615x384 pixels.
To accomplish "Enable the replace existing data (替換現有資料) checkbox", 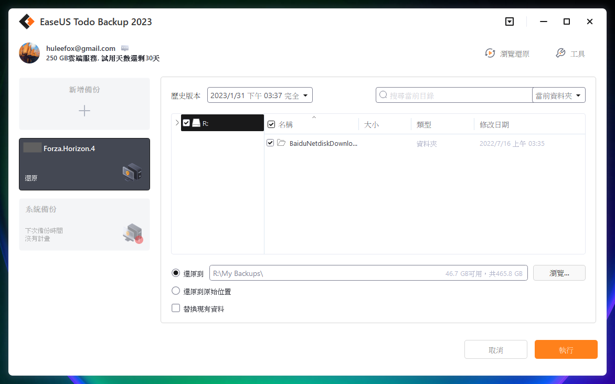I will (176, 308).
